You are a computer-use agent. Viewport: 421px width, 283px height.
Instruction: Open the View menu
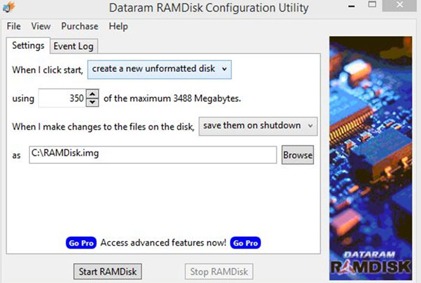pyautogui.click(x=41, y=26)
